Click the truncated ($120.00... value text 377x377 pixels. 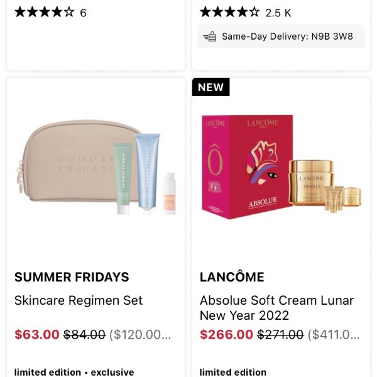140,335
